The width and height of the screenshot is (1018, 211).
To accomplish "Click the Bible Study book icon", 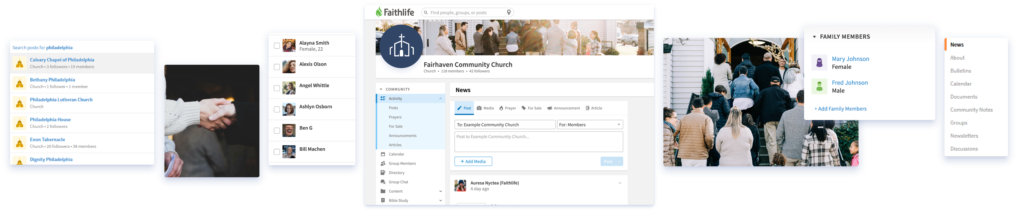I will point(383,200).
